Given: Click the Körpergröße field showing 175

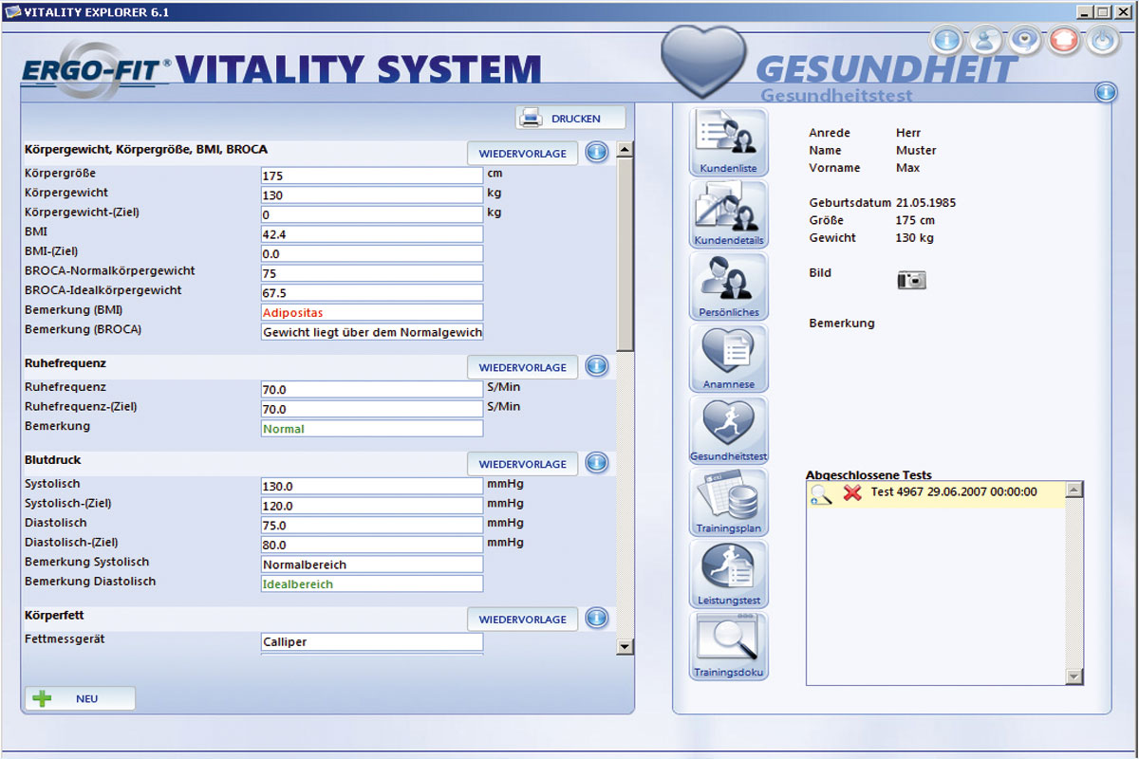Looking at the screenshot, I should coord(372,176).
